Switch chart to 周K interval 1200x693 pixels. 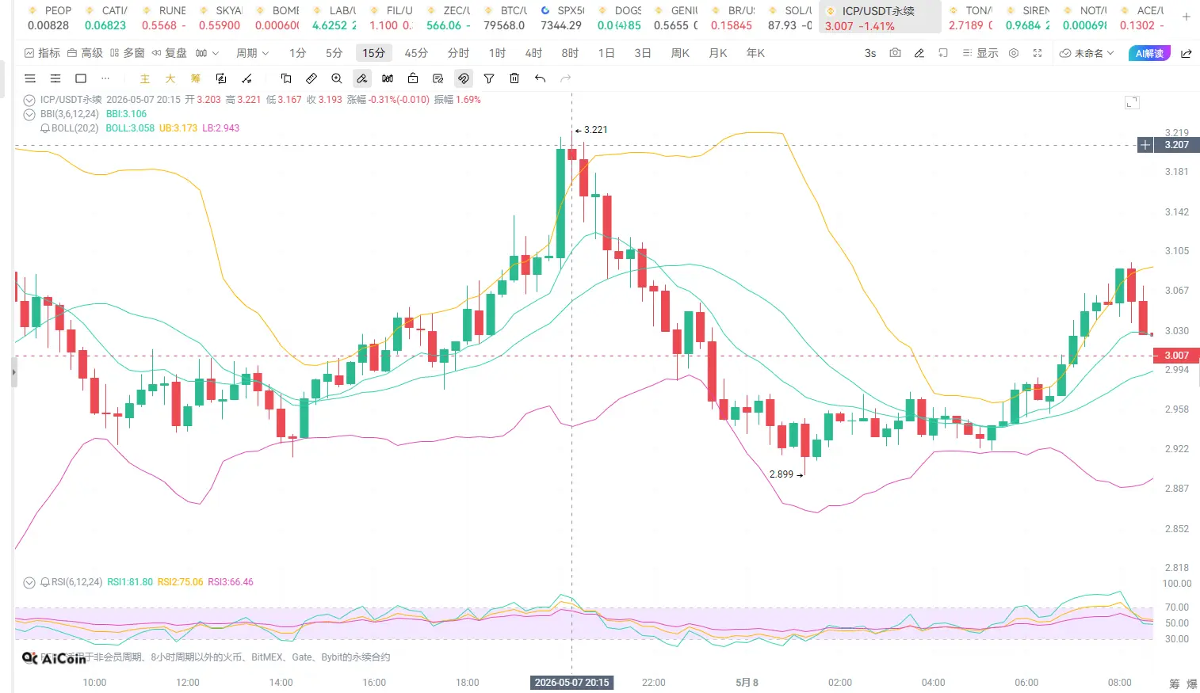point(680,53)
